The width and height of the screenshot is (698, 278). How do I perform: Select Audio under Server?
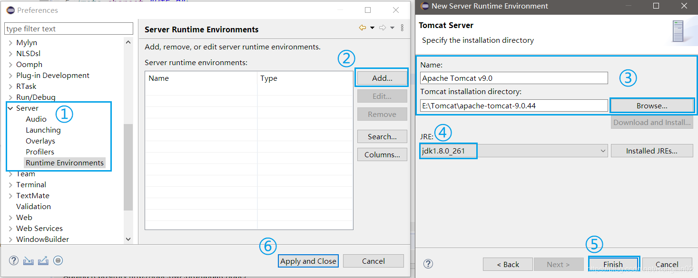click(36, 119)
